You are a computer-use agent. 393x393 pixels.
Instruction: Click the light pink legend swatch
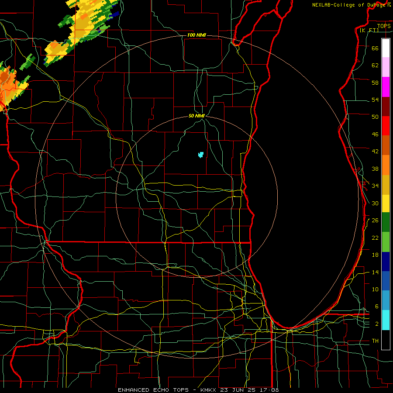click(x=386, y=67)
